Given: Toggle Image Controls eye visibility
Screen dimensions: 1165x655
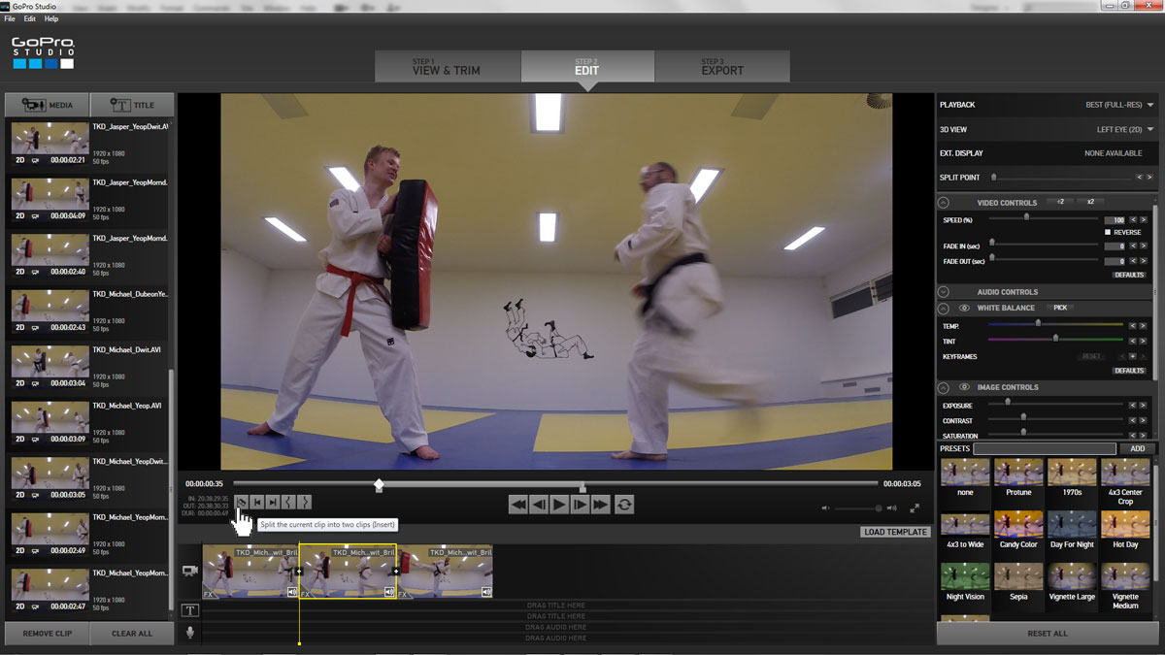Looking at the screenshot, I should tap(964, 387).
